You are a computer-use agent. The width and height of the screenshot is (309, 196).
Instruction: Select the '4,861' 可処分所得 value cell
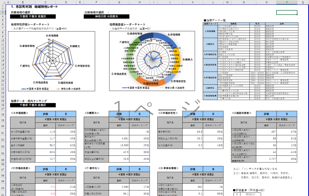click(119, 139)
